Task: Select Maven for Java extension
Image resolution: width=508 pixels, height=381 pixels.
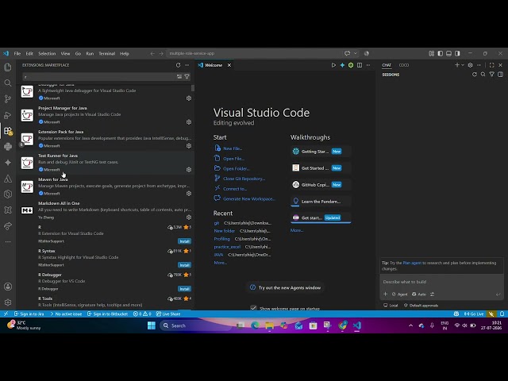Action: point(106,187)
